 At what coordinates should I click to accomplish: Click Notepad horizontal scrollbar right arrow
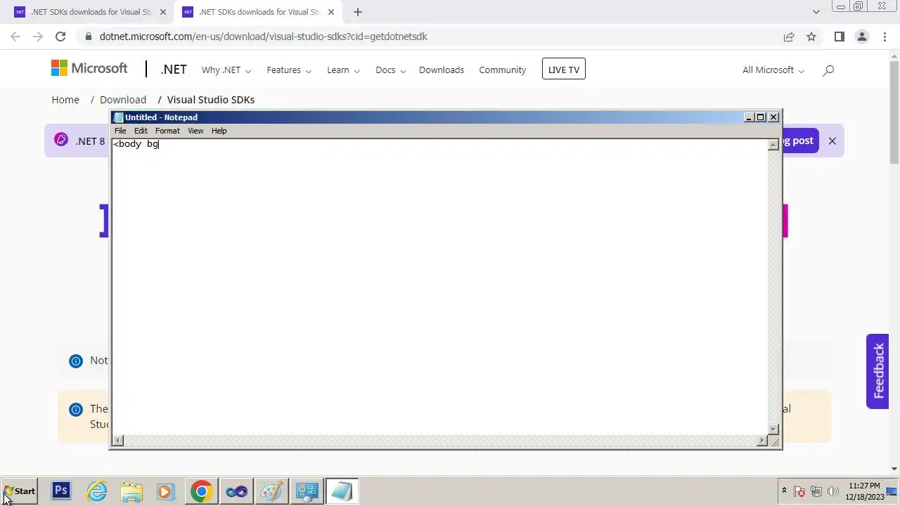point(762,441)
